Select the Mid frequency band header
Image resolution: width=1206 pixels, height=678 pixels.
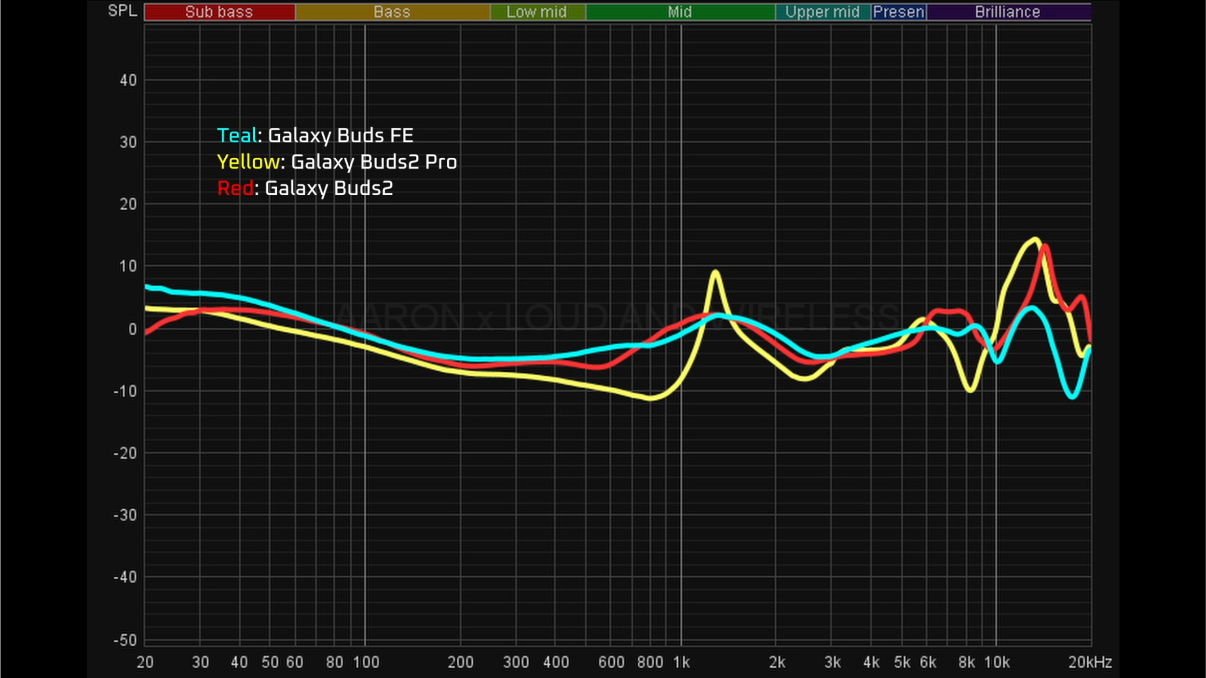(x=680, y=12)
